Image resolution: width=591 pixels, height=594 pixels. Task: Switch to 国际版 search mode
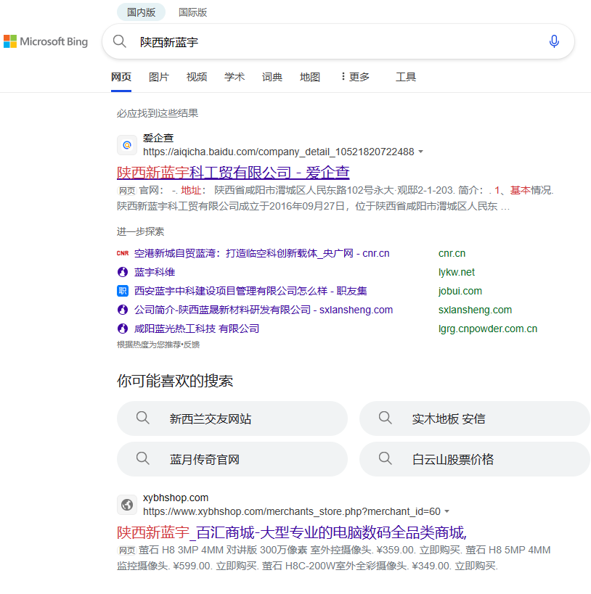(192, 12)
